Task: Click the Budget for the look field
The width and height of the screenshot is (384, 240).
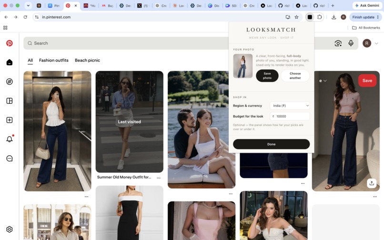Action: [290, 116]
